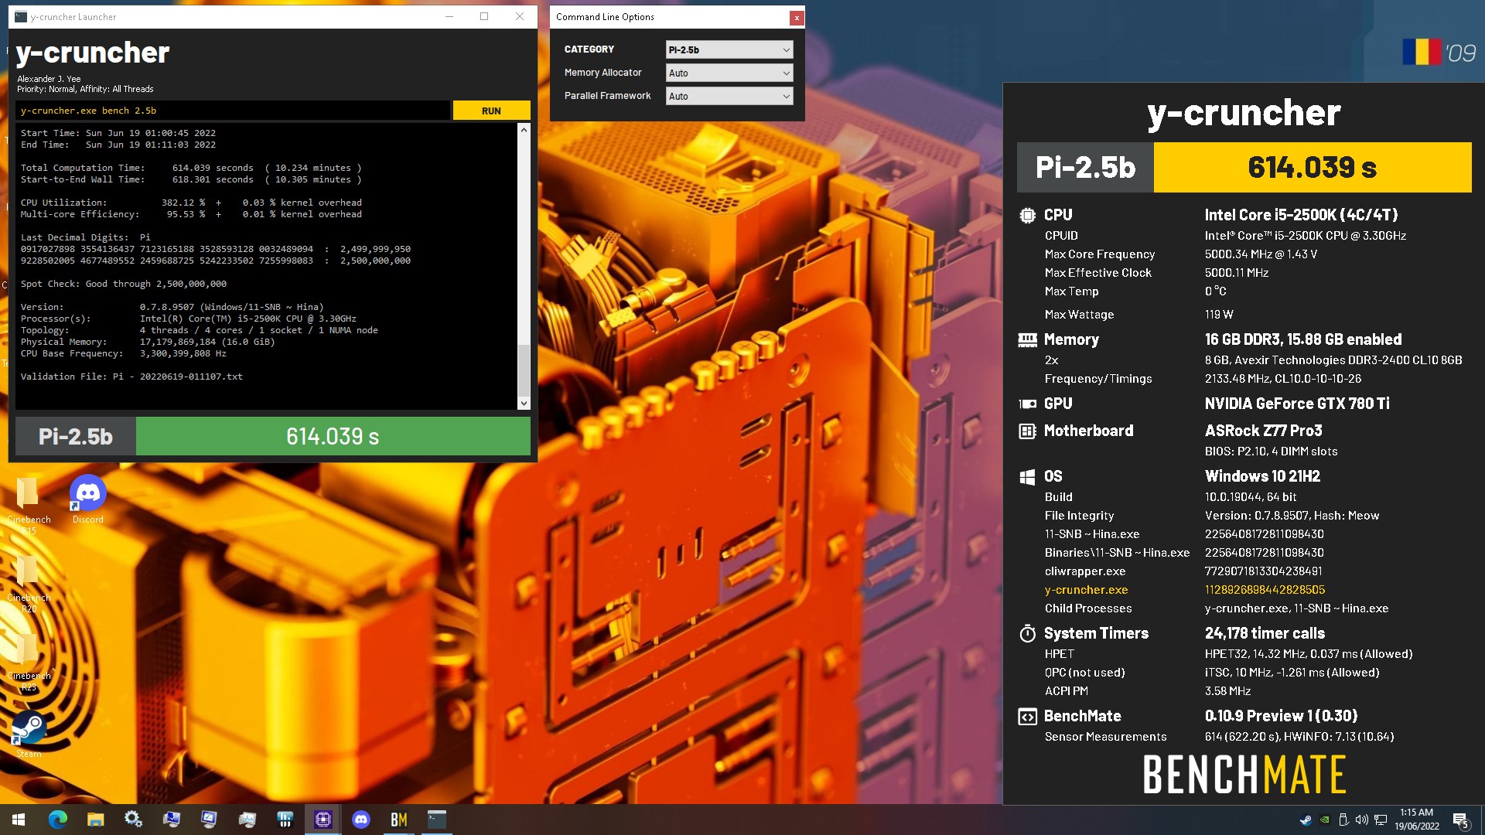Screen dimensions: 1485x835
Task: Open the fifth taskbar monitor icon with the gauge
Action: [209, 820]
